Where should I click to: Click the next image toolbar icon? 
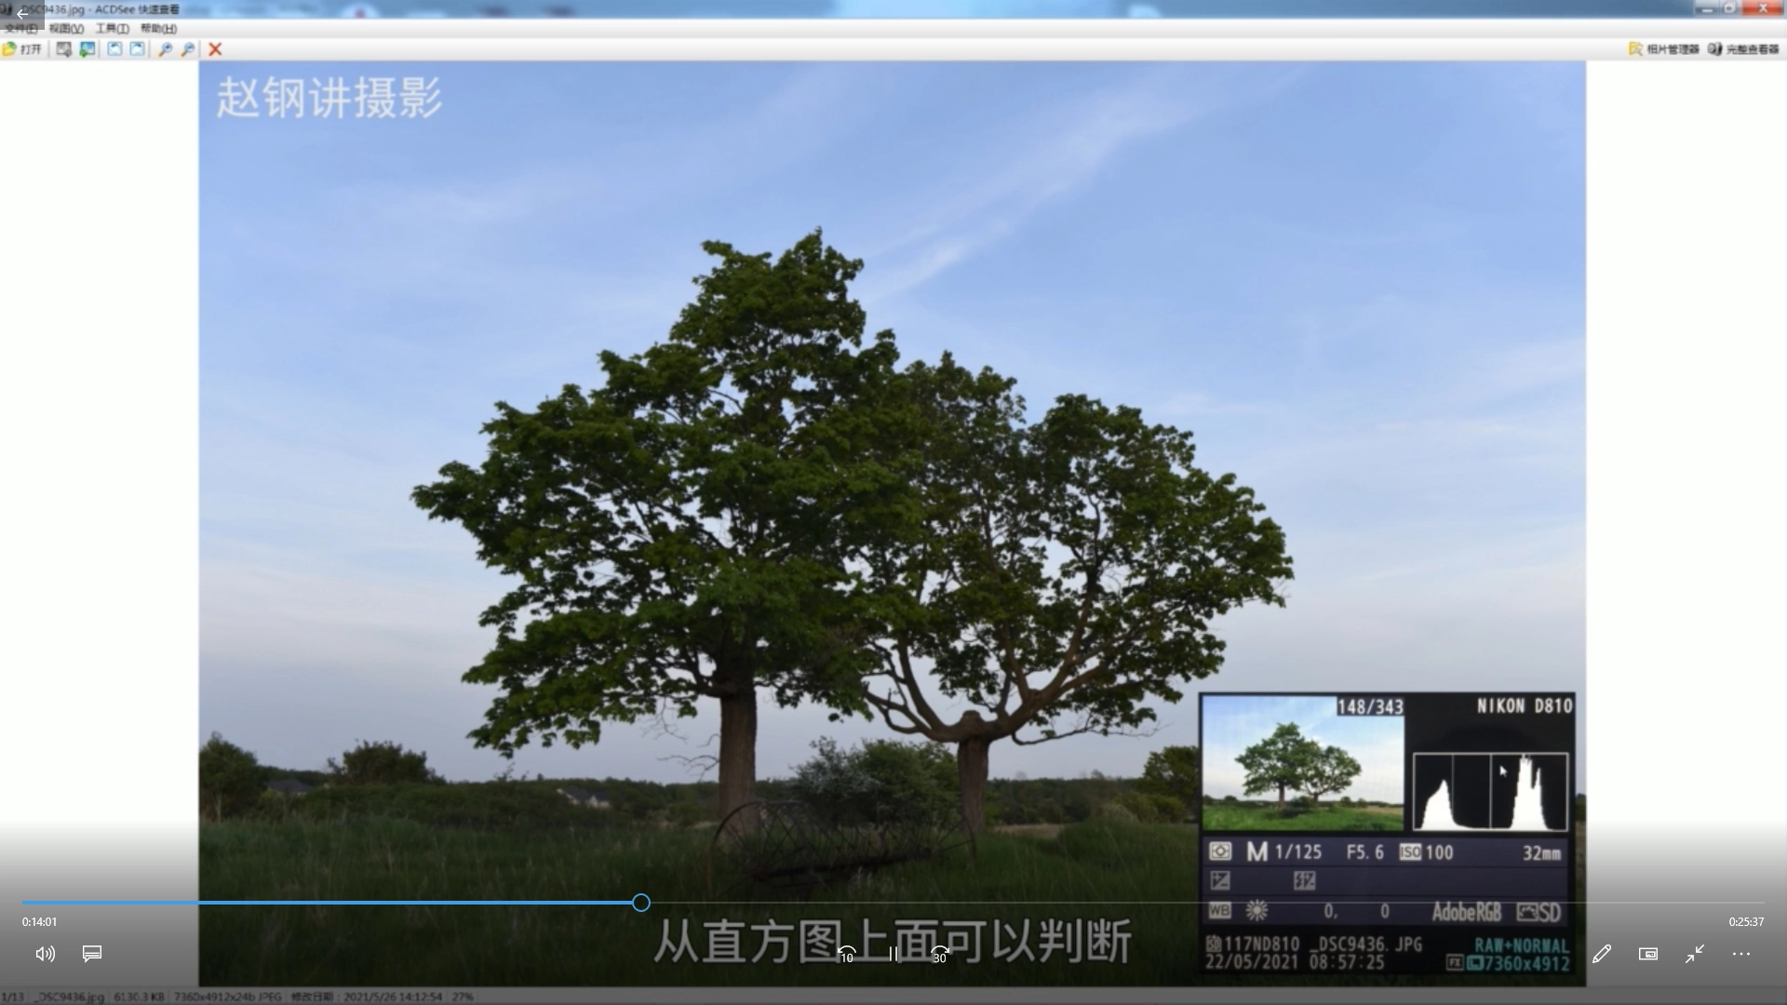(x=87, y=49)
